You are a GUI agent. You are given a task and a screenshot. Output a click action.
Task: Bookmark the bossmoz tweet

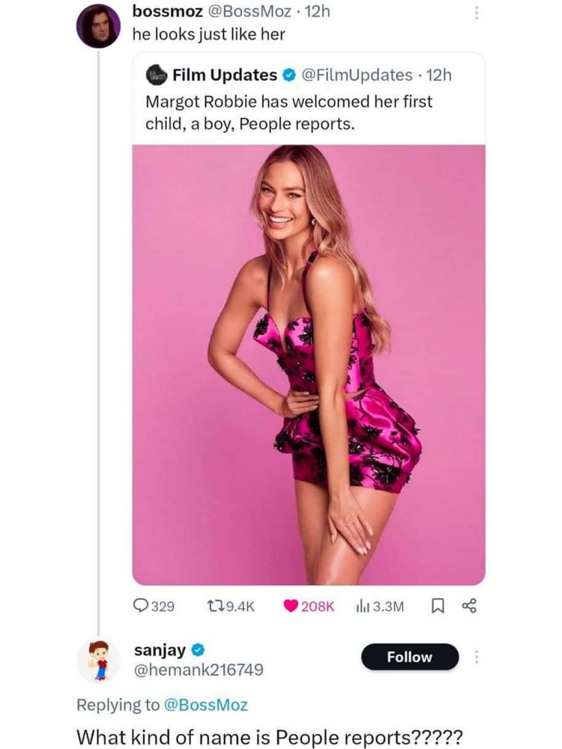pos(439,606)
